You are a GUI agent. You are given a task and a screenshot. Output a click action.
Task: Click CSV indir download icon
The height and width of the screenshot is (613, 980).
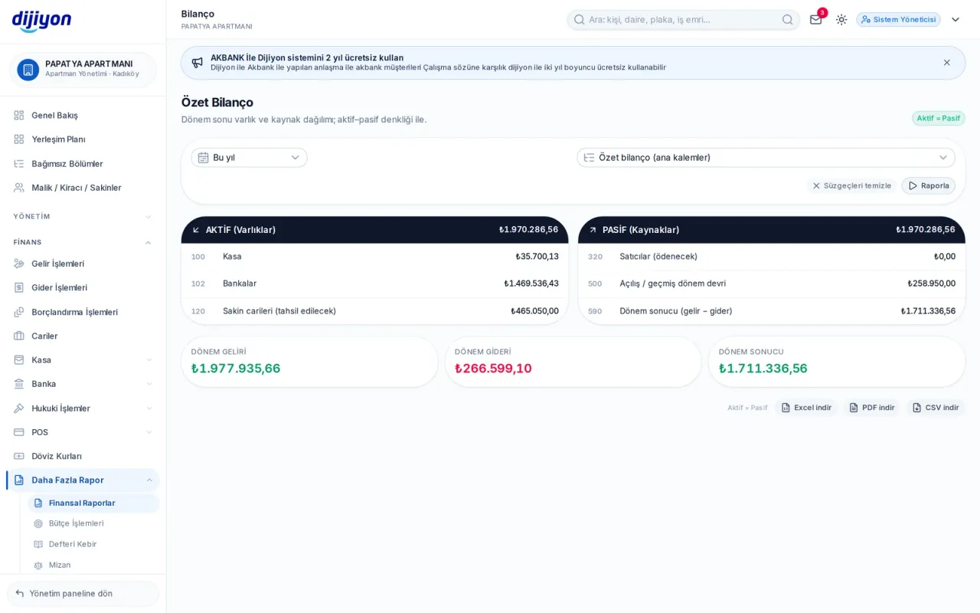pos(916,408)
